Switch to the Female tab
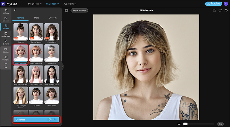 [x=20, y=18]
